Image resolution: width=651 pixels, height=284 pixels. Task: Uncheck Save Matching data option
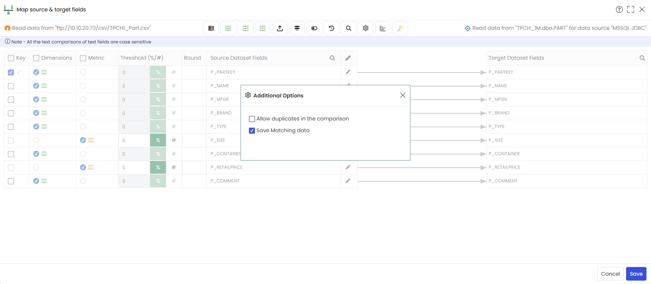(252, 131)
